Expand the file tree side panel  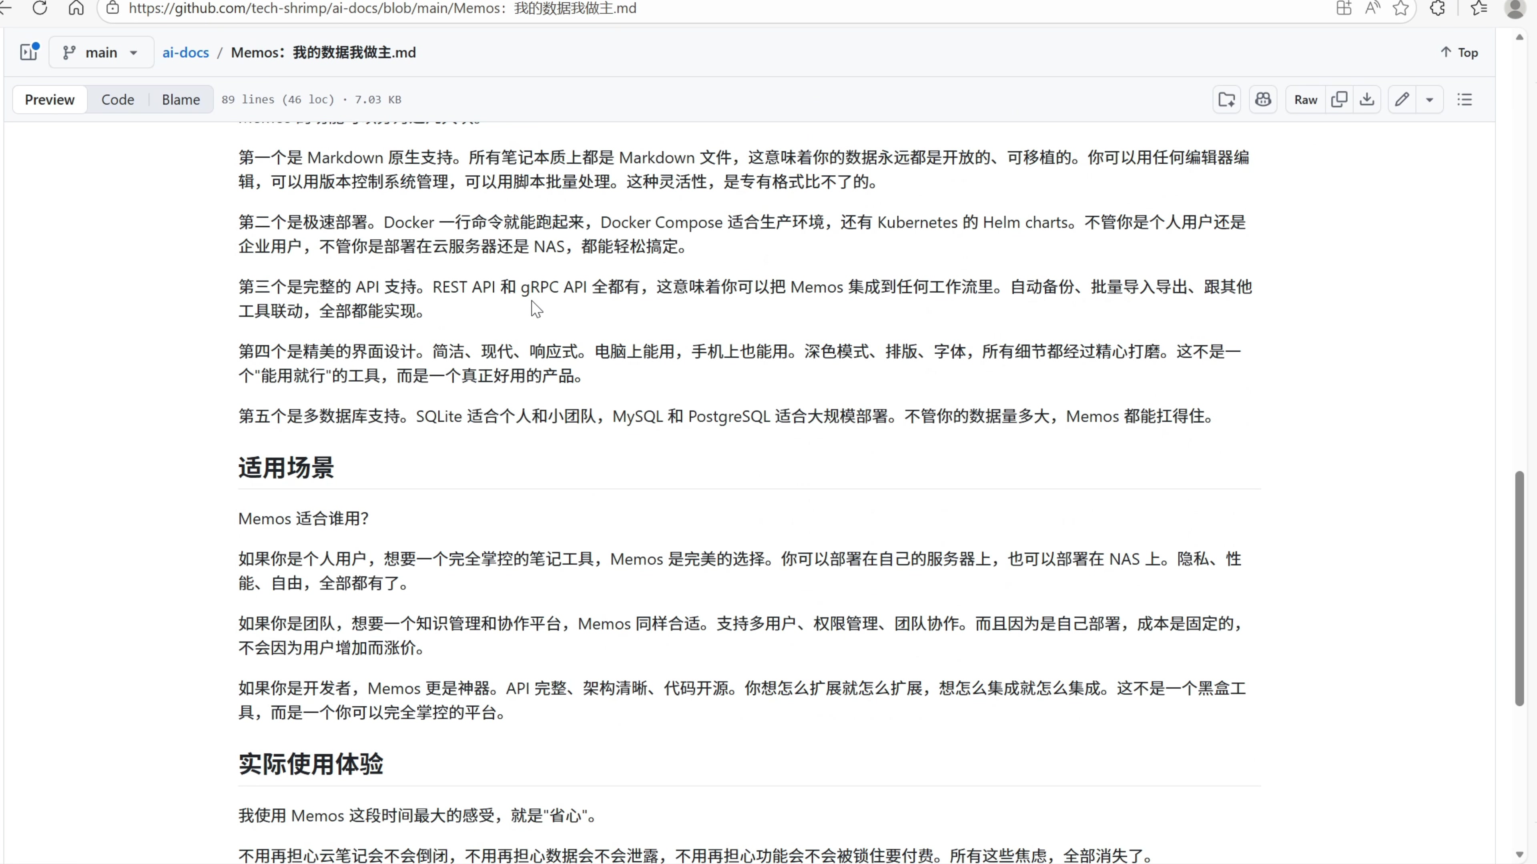pyautogui.click(x=28, y=52)
